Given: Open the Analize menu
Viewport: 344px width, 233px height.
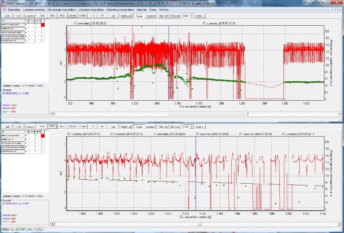Looking at the screenshot, I should click(x=150, y=10).
